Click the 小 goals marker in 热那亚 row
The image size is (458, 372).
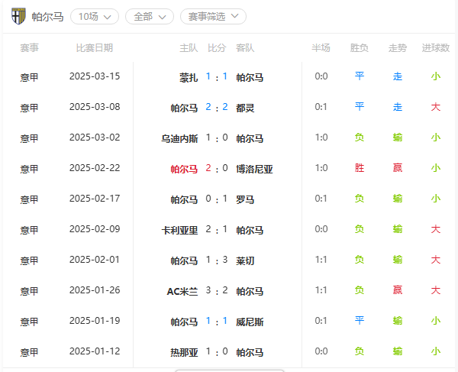tap(436, 351)
